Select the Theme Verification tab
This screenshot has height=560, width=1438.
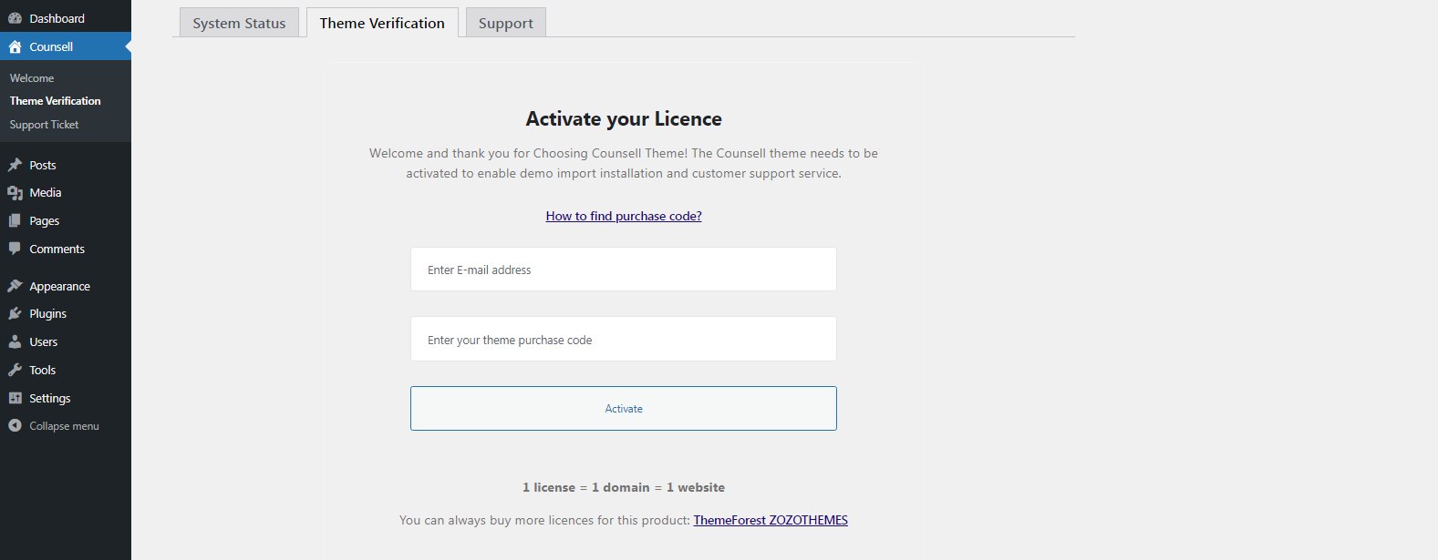pyautogui.click(x=382, y=24)
